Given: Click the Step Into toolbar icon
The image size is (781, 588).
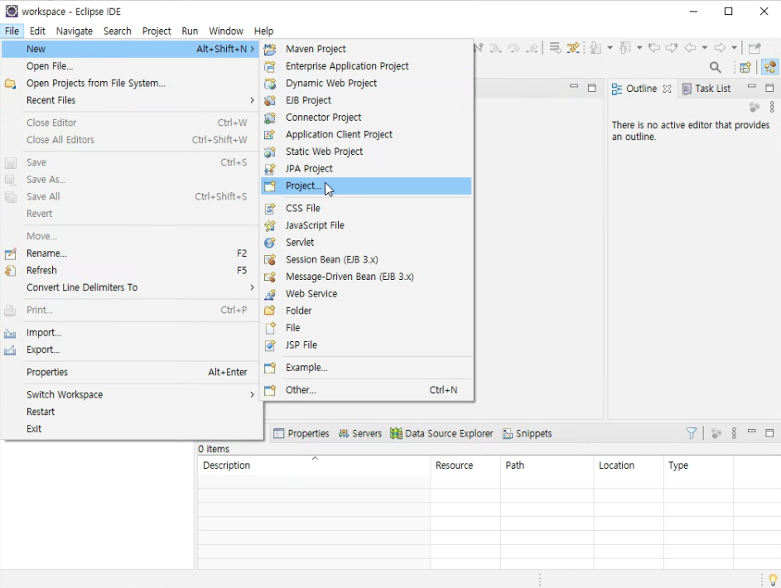Looking at the screenshot, I should [496, 48].
